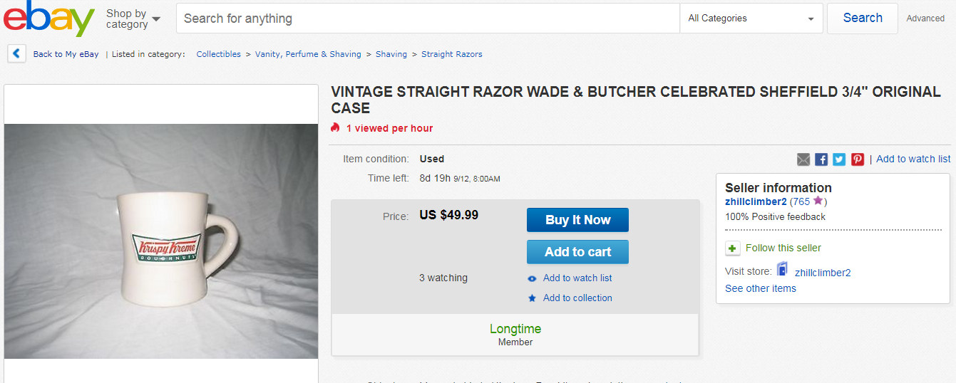The image size is (956, 383).
Task: Pin listing on Pinterest icon
Action: 857,159
